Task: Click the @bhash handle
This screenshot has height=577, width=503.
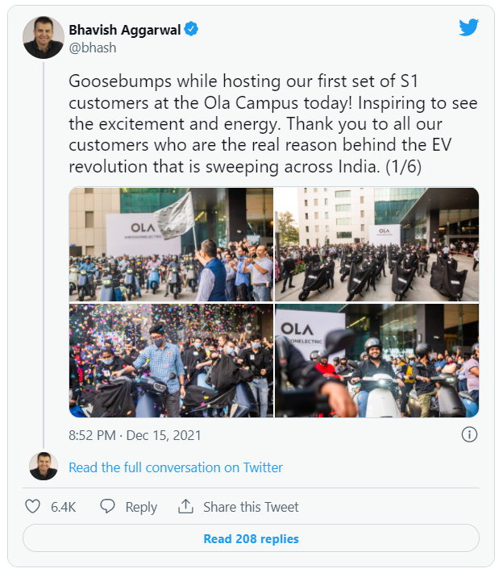Action: click(92, 48)
